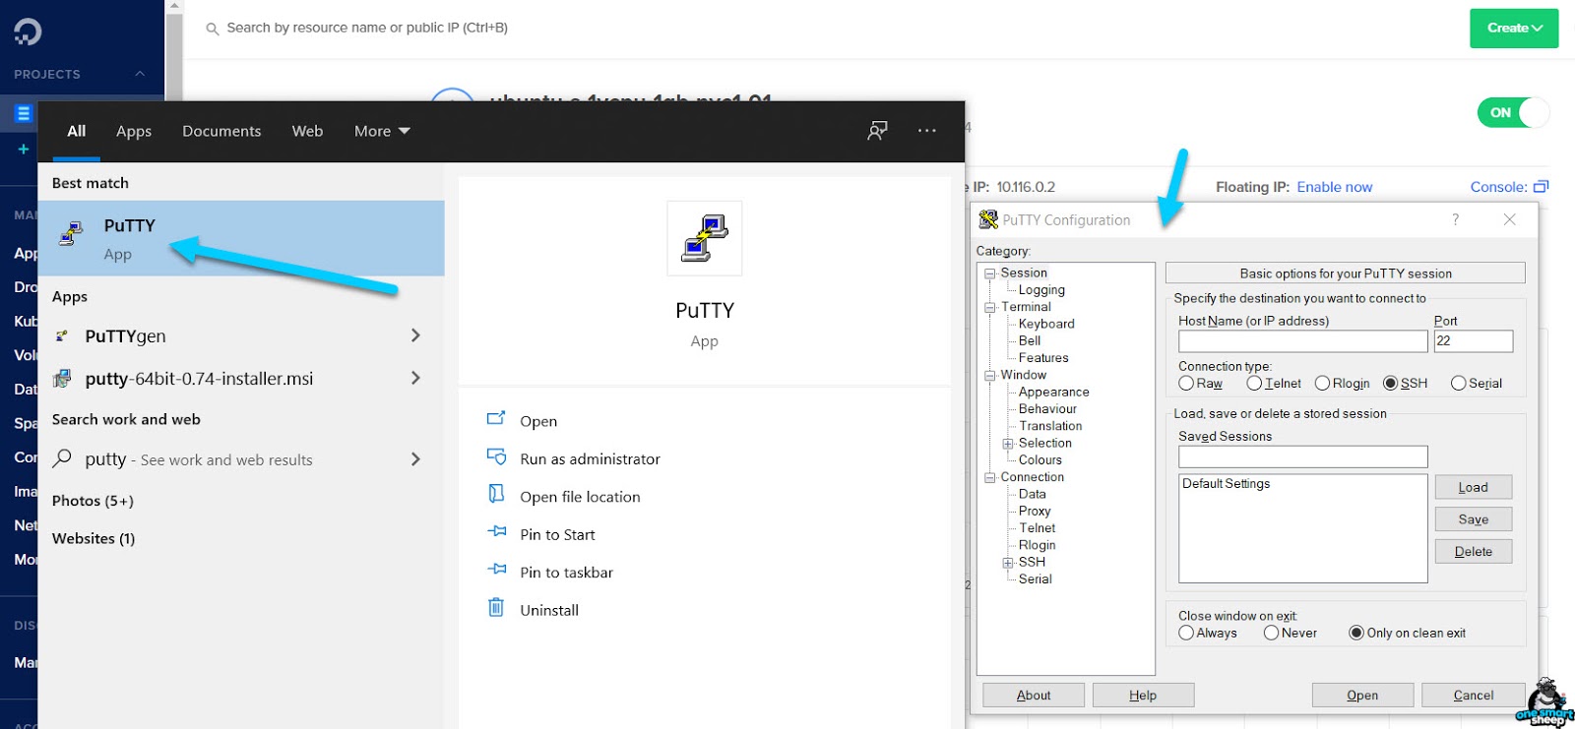This screenshot has width=1575, height=729.
Task: Collapse the PROJECTS section chevron
Action: [140, 74]
